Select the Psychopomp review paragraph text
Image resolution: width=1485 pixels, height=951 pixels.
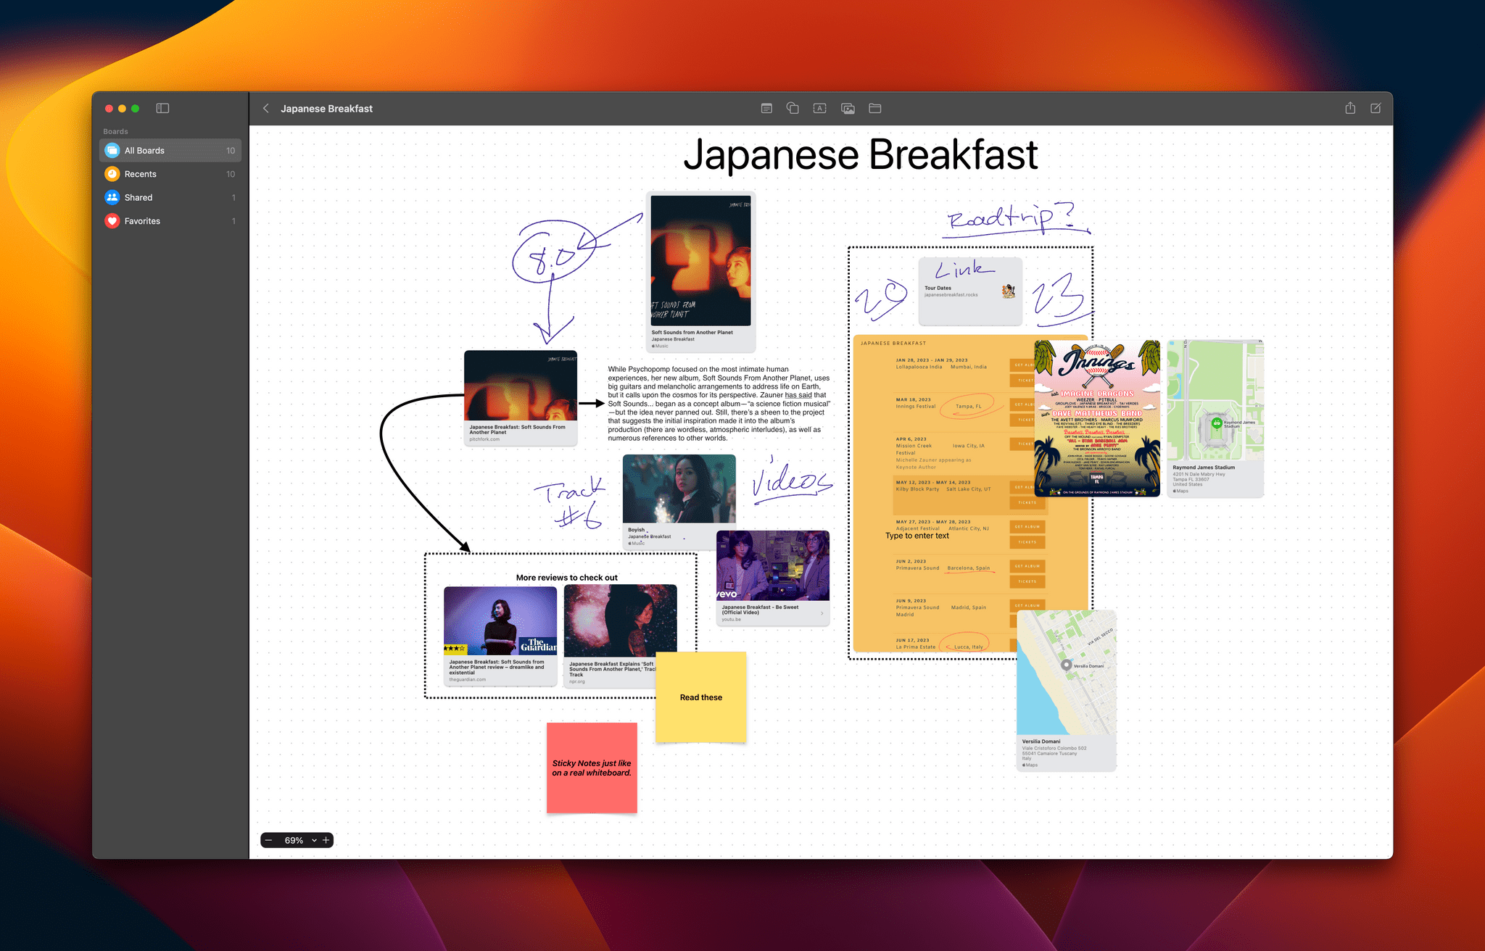719,404
